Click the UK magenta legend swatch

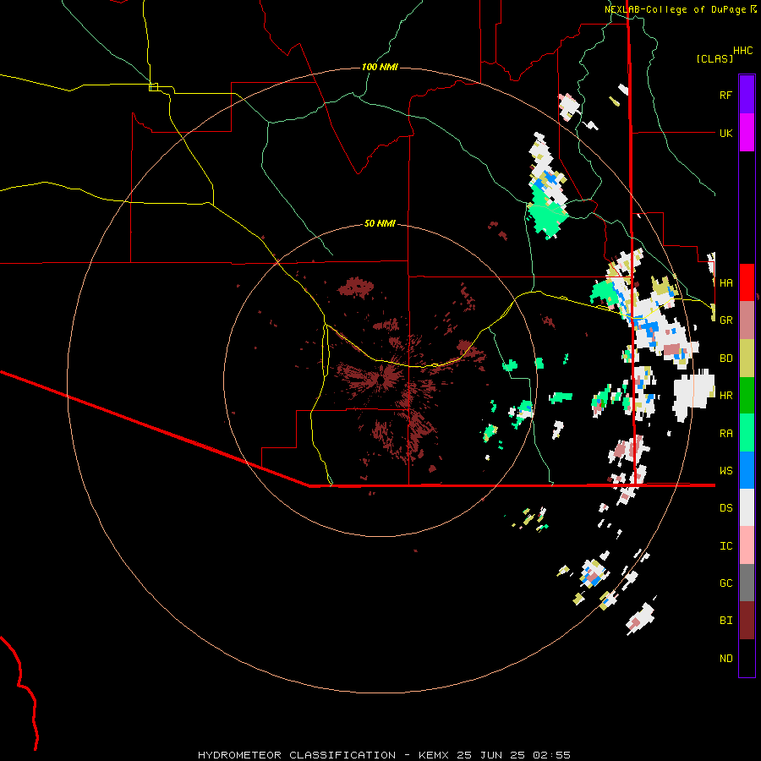tap(747, 133)
